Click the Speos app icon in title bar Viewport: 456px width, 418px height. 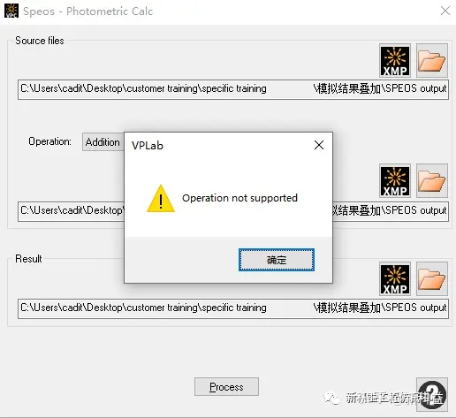[x=11, y=11]
